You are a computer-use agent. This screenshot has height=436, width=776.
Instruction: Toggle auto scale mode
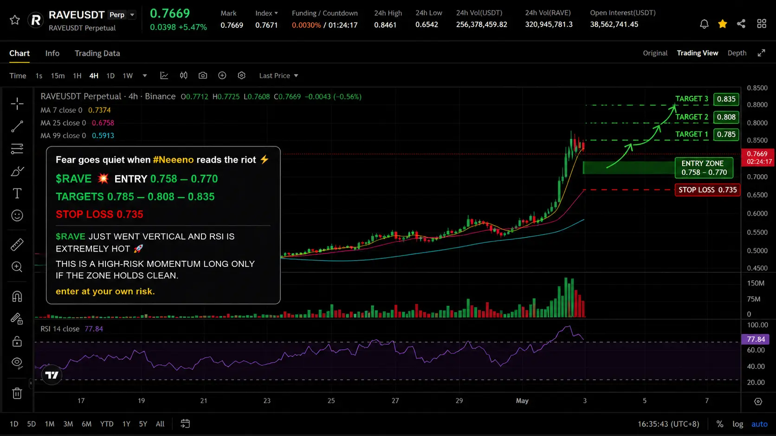tap(759, 423)
